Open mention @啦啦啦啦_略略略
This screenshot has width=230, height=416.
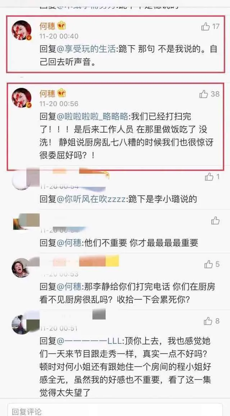coord(92,117)
